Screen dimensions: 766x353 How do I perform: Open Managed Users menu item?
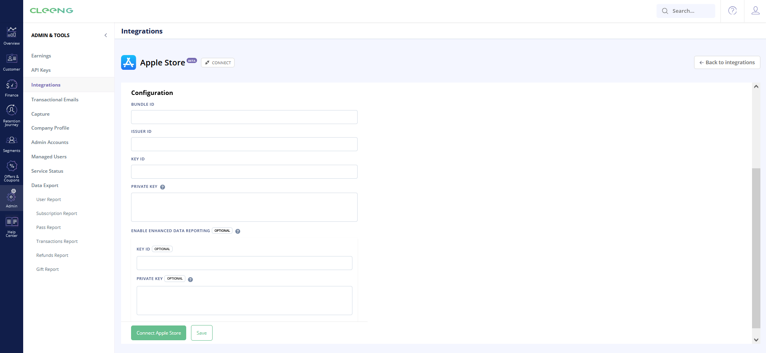(49, 157)
